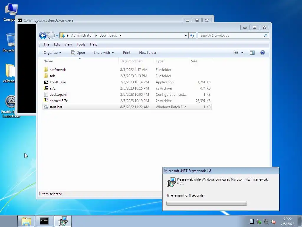Click the 1 item selected status text
This screenshot has width=302, height=227.
pos(50,194)
